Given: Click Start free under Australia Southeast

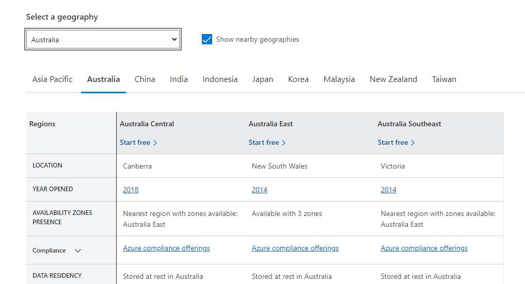Looking at the screenshot, I should point(396,143).
